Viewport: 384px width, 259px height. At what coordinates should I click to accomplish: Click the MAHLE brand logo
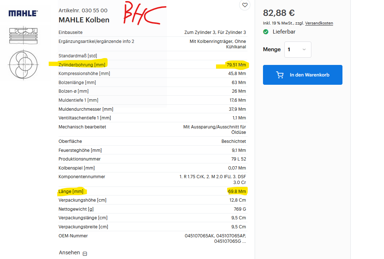(x=23, y=13)
